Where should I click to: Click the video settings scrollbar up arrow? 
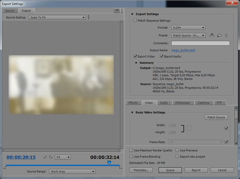pos(236,108)
